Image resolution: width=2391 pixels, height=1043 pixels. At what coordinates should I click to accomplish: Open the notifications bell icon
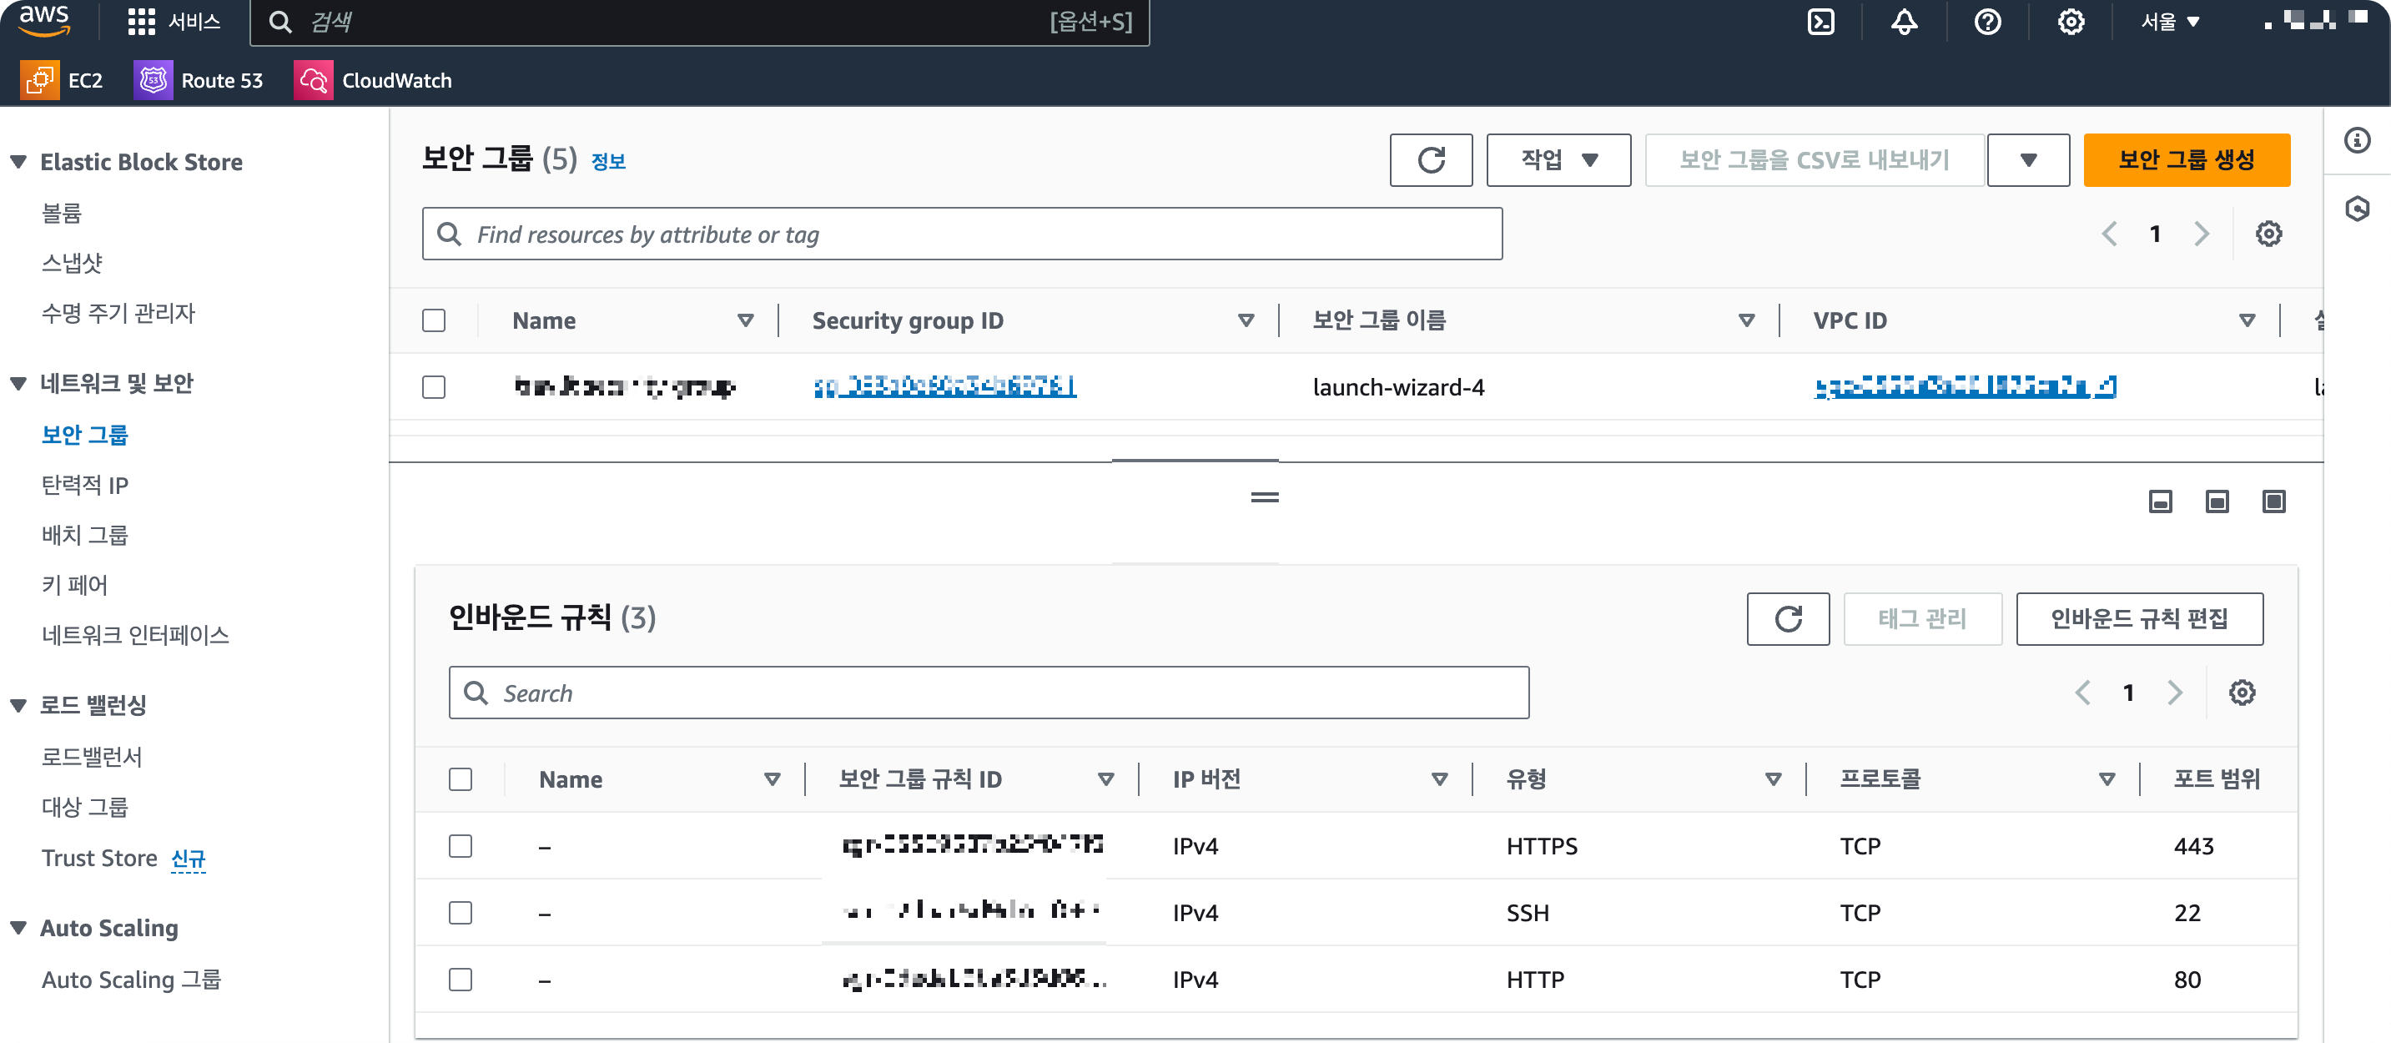coord(1904,22)
